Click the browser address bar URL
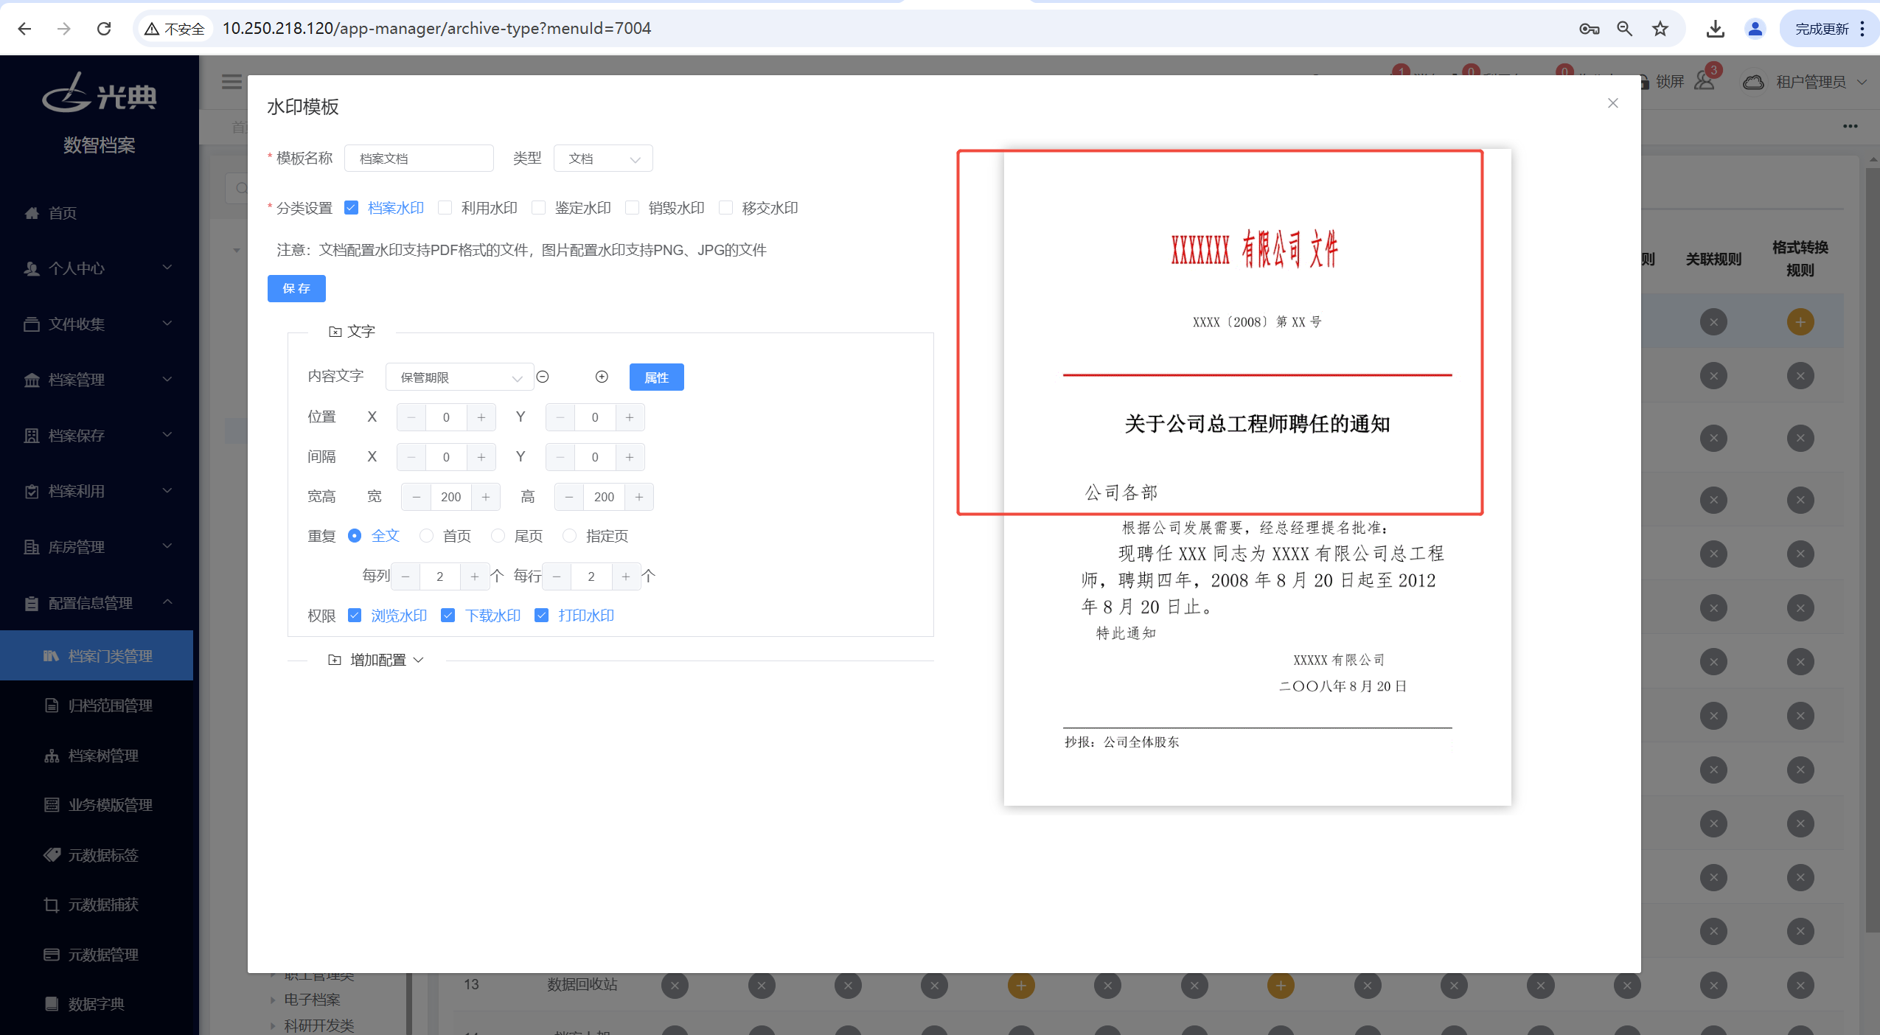The height and width of the screenshot is (1035, 1880). pyautogui.click(x=436, y=29)
